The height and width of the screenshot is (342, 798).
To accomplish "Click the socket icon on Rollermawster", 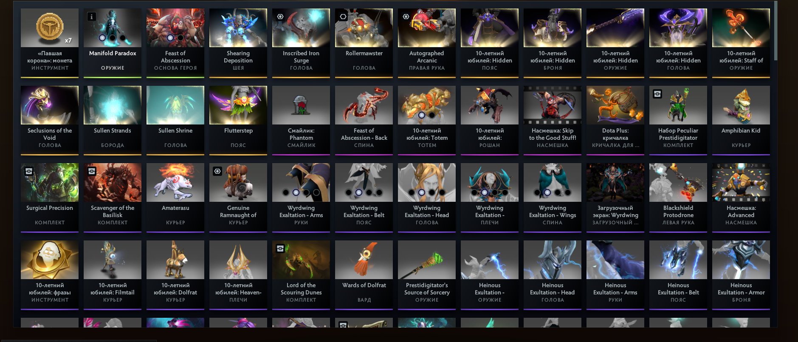I will [343, 17].
